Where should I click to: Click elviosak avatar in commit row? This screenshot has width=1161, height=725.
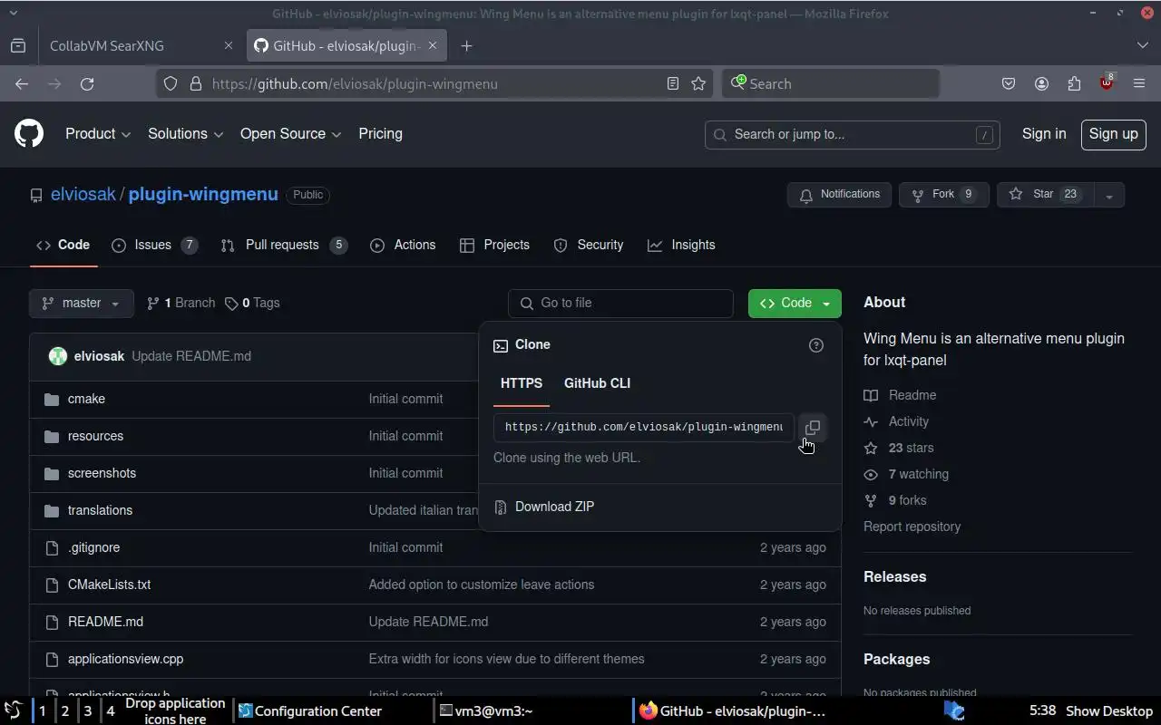58,356
